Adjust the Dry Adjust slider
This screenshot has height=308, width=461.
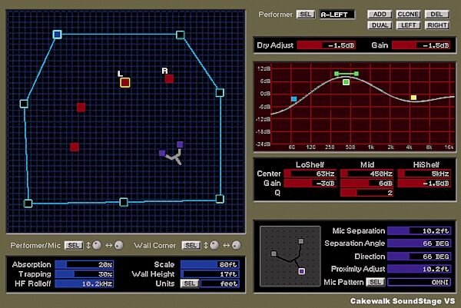327,45
